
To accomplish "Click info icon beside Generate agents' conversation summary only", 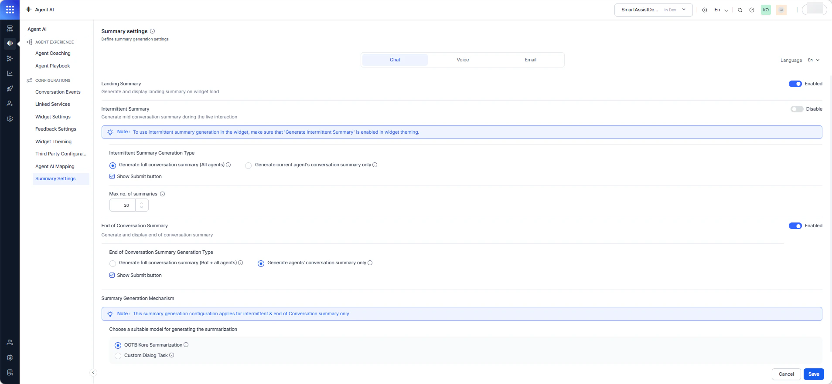I will click(370, 263).
